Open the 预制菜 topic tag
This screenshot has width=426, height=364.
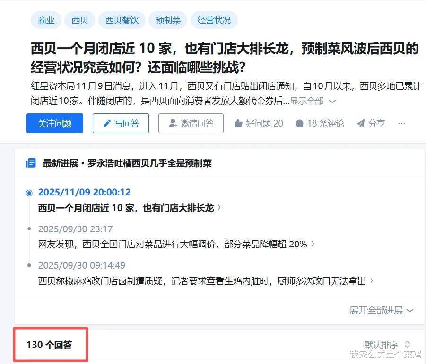(x=168, y=20)
